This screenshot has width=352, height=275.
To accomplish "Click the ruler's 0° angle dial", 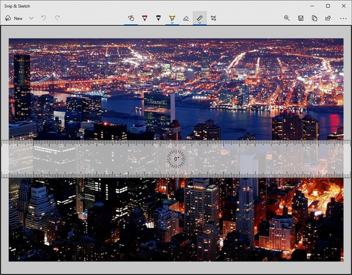I will [x=176, y=159].
